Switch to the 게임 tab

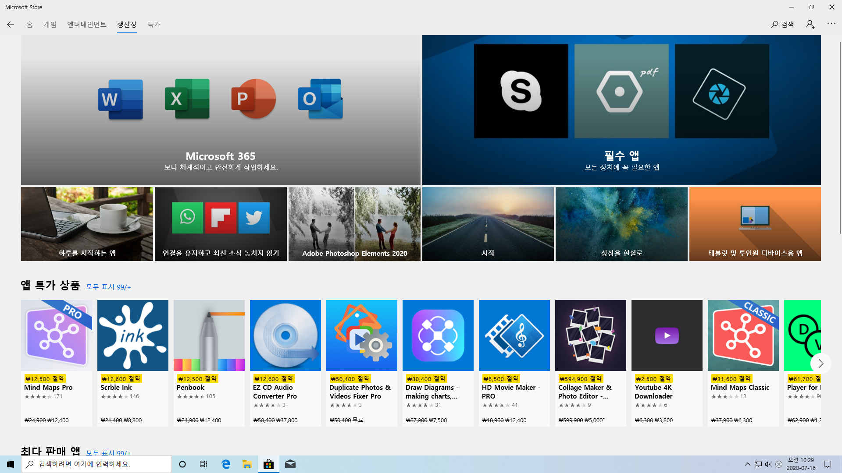pos(50,25)
